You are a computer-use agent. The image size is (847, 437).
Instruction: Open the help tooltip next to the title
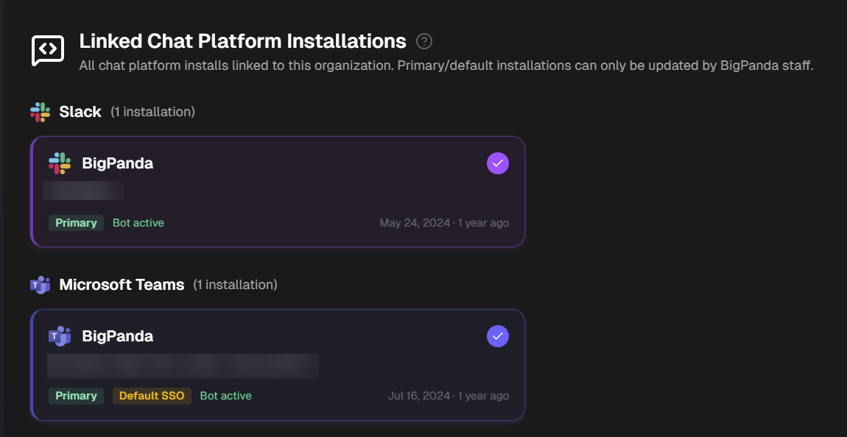click(423, 42)
